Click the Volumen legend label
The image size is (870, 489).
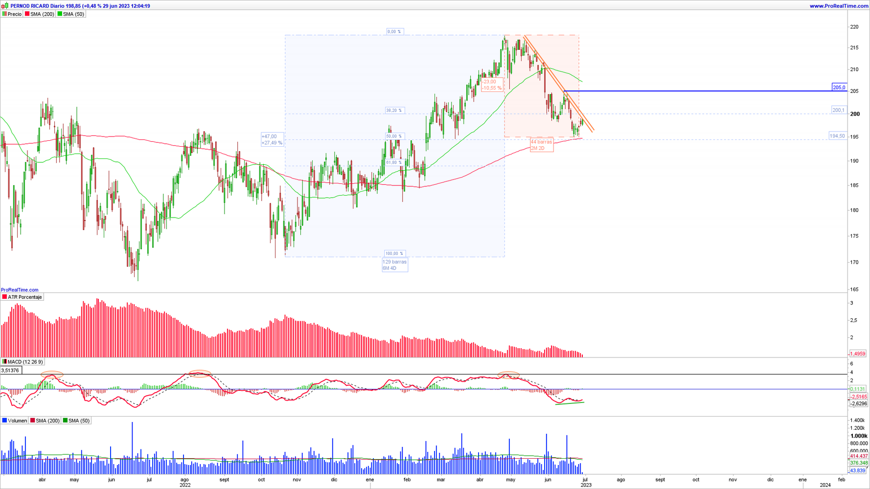coord(18,421)
